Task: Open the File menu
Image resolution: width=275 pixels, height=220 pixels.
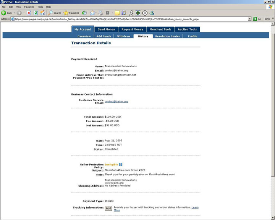Action: (4, 7)
